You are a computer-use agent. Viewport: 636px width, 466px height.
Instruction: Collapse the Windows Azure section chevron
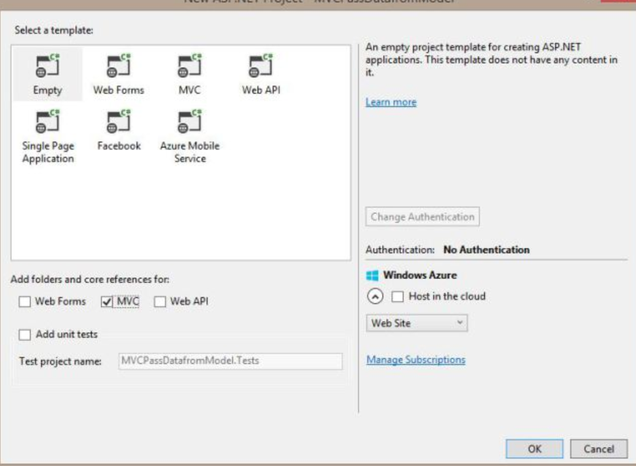pyautogui.click(x=375, y=297)
